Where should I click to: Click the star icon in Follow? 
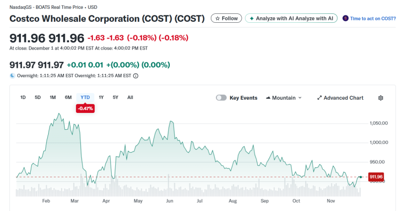coord(216,18)
